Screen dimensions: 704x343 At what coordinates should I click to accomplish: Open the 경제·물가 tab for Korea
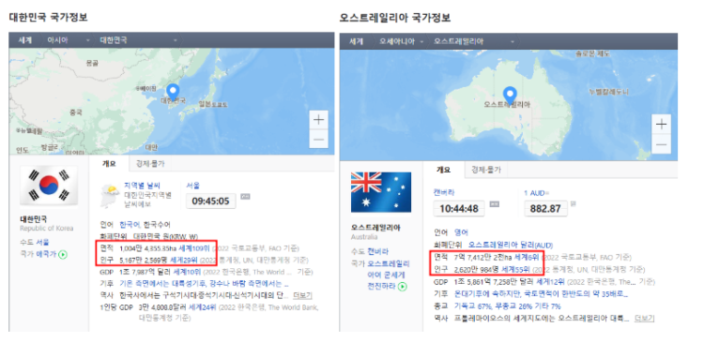(150, 164)
